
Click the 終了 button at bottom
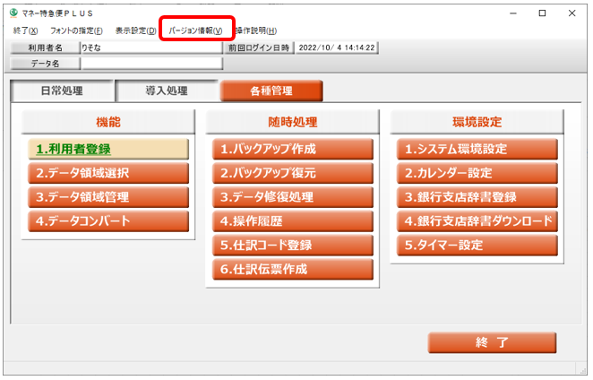pos(492,343)
